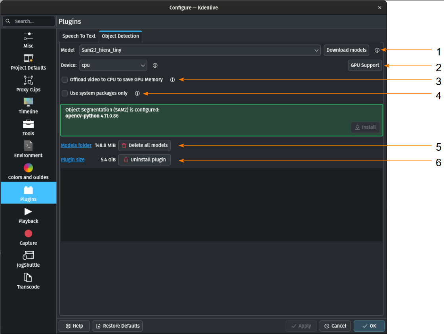The width and height of the screenshot is (444, 334).
Task: Open the Project Defaults page
Action: click(28, 62)
